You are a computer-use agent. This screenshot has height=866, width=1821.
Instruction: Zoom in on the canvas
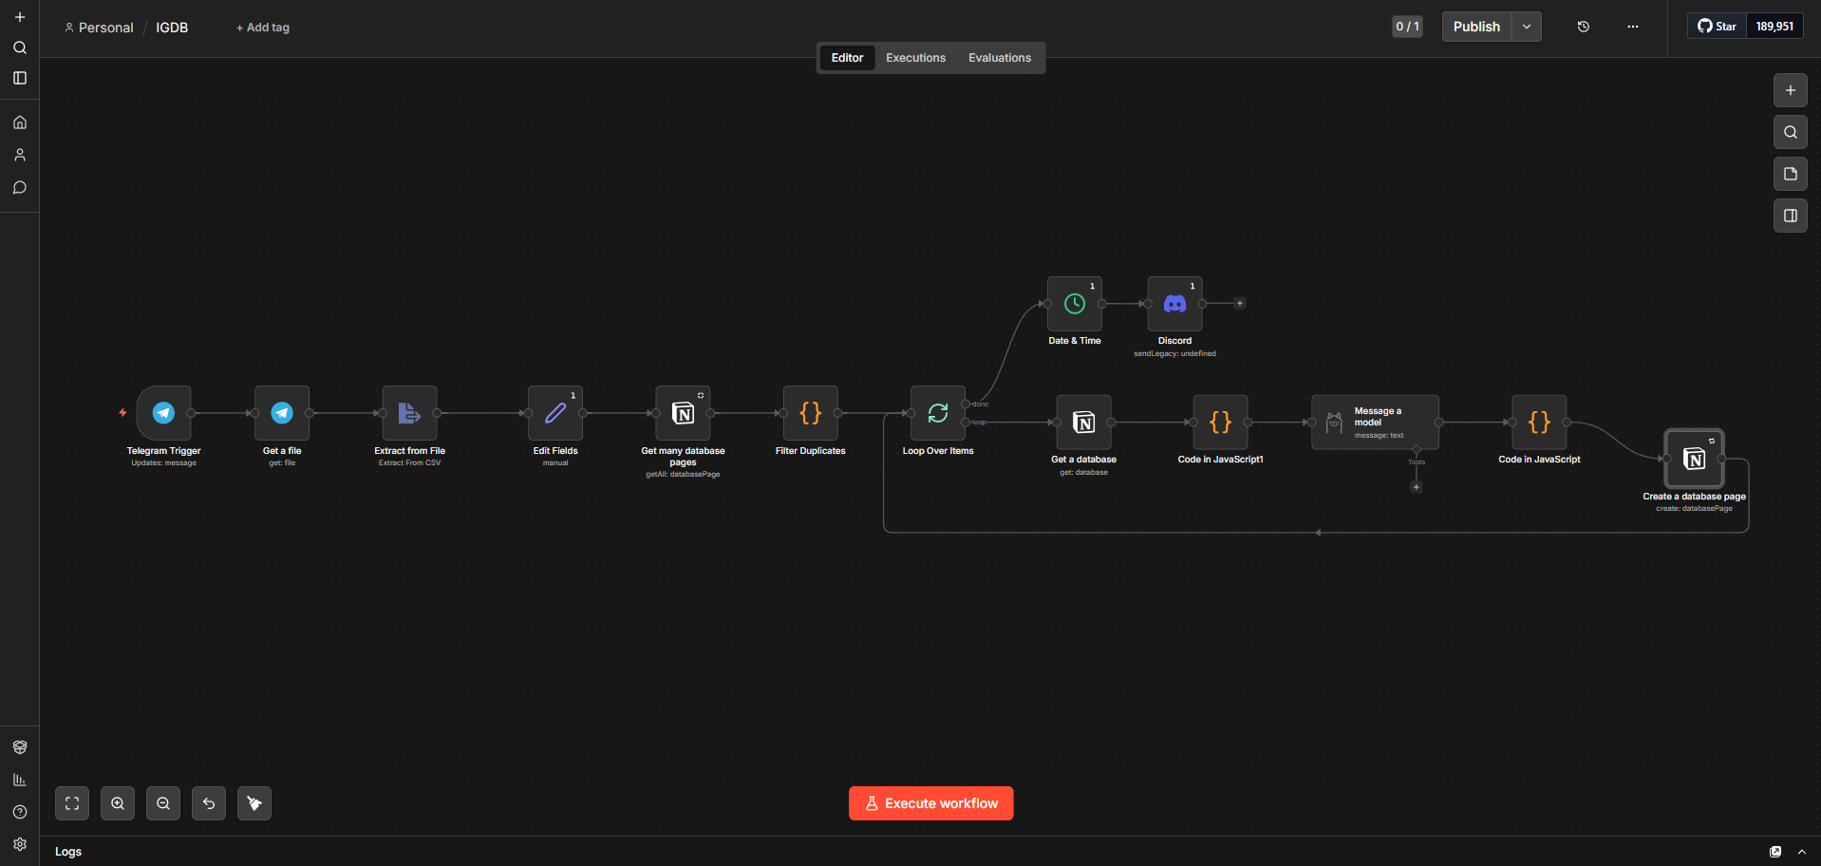(x=118, y=803)
